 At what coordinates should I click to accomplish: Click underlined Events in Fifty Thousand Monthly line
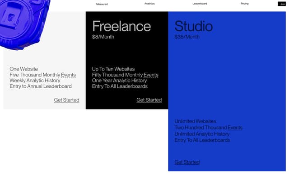coord(151,75)
